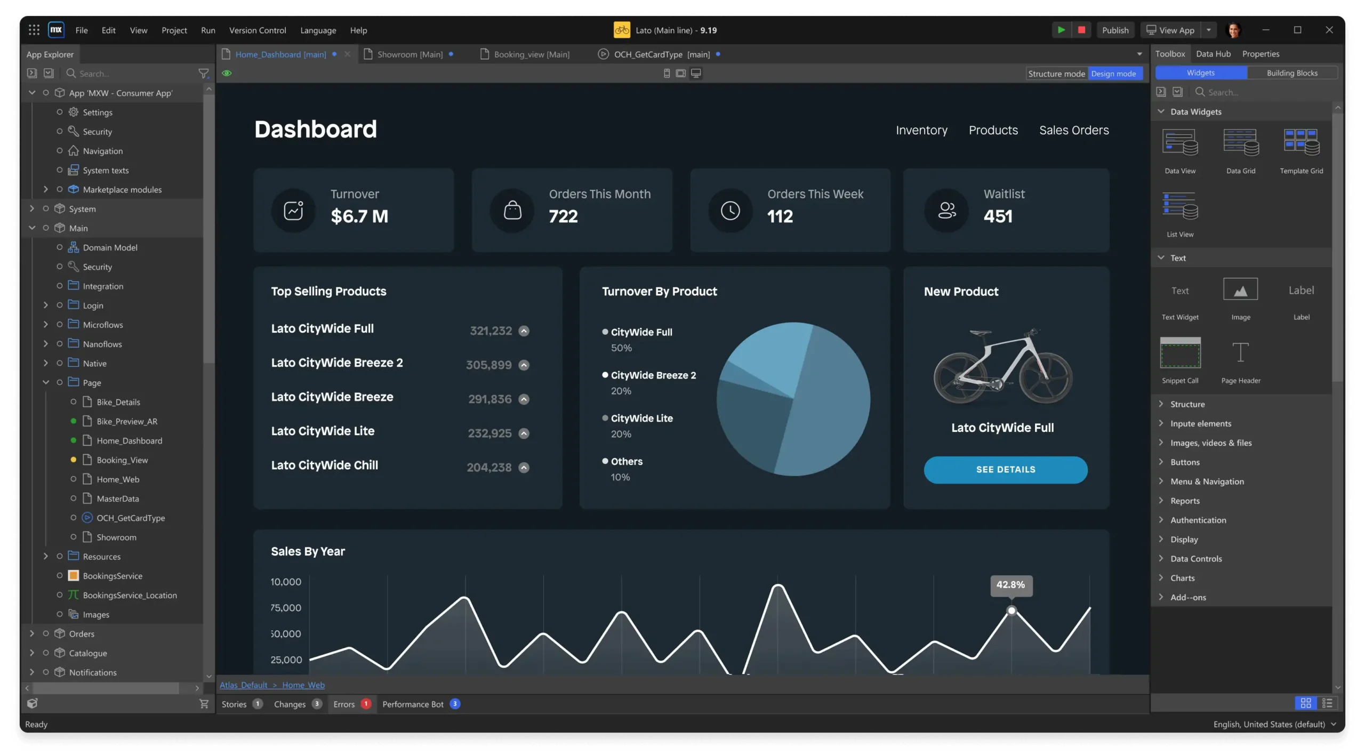Open the Version Control menu
The image size is (1365, 756).
258,30
